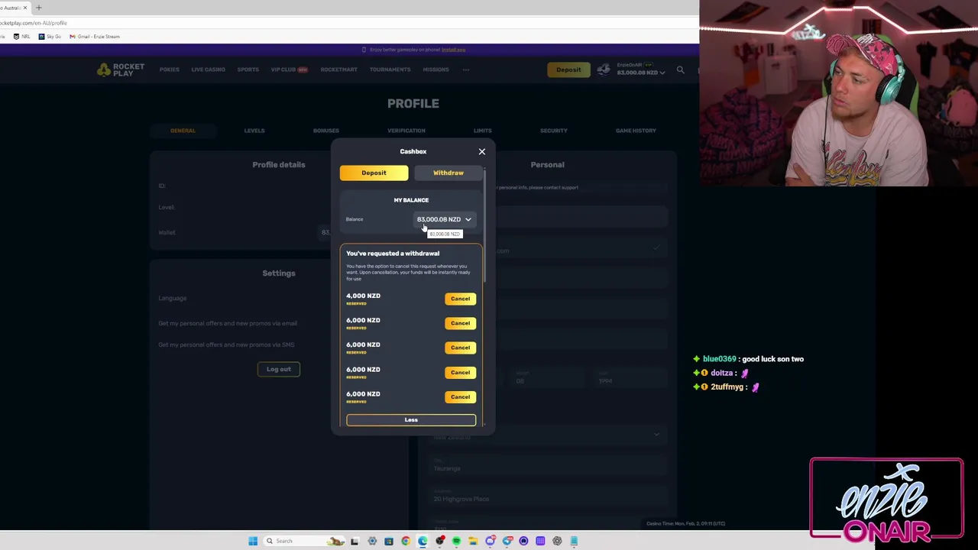Open Google Chrome from the taskbar

coord(406,541)
